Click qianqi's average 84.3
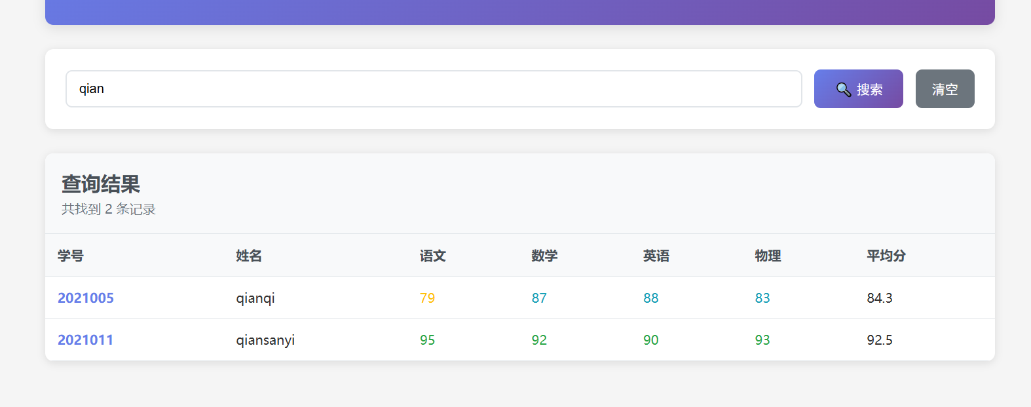Image resolution: width=1031 pixels, height=407 pixels. [x=880, y=298]
